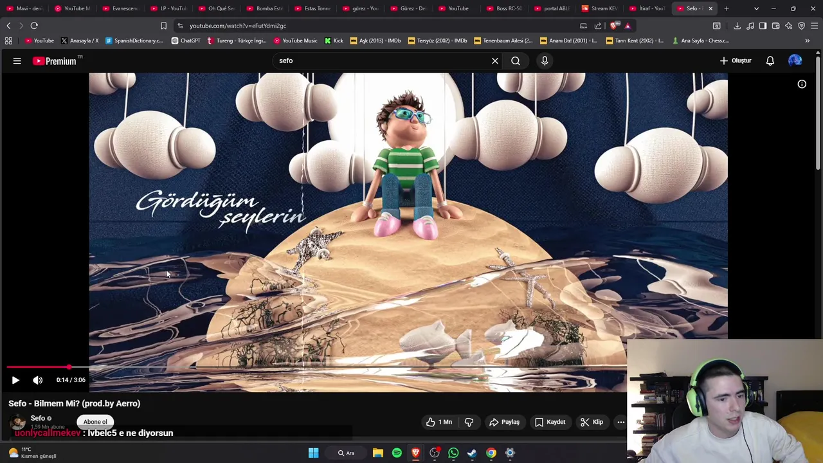The image size is (823, 463).
Task: Switch to the Bomba Estéreo tab
Action: tap(266, 8)
